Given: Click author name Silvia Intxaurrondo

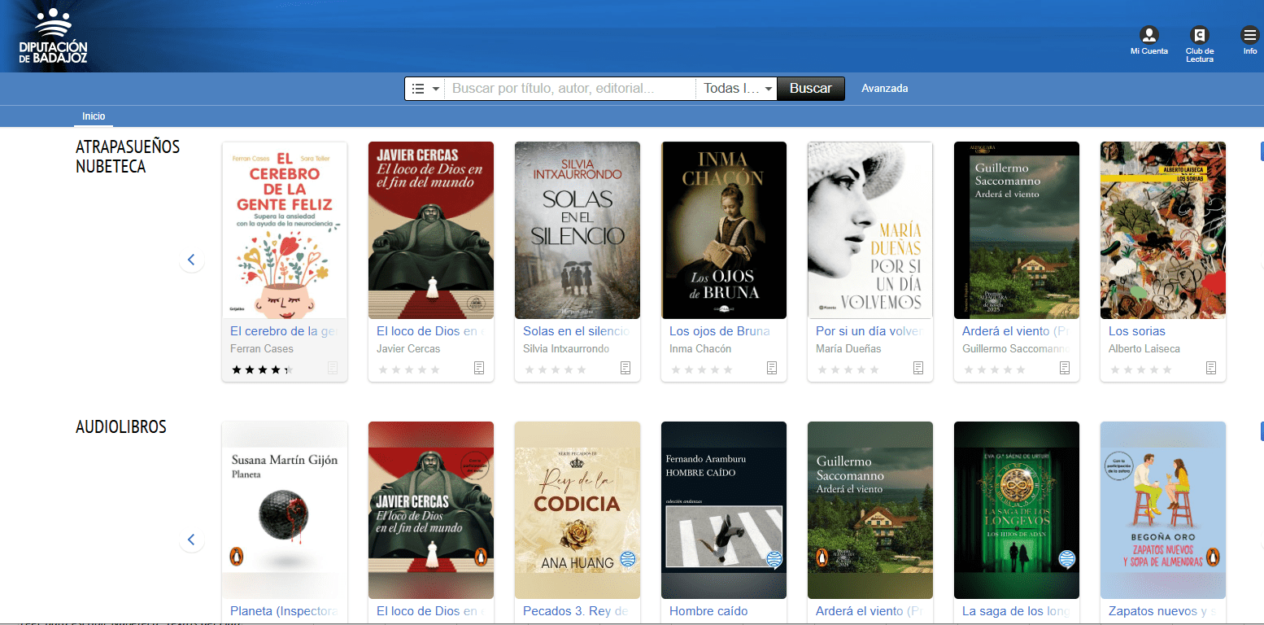Looking at the screenshot, I should coord(566,349).
